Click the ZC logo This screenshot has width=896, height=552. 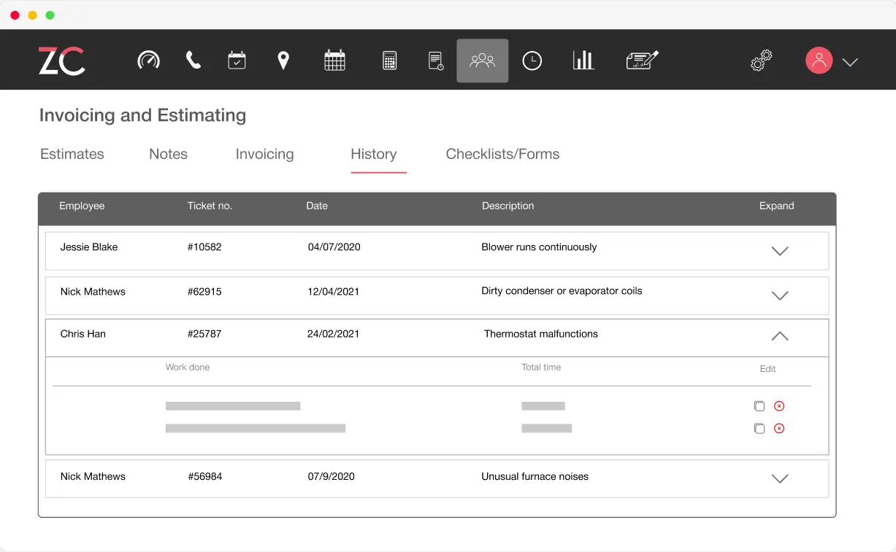[x=62, y=61]
